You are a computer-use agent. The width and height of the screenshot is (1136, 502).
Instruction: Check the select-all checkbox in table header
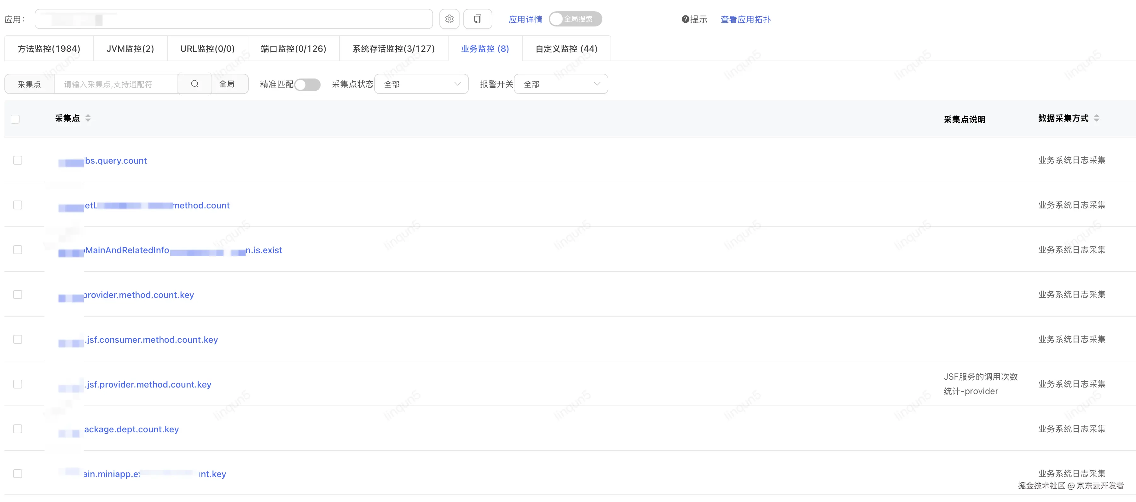click(15, 119)
